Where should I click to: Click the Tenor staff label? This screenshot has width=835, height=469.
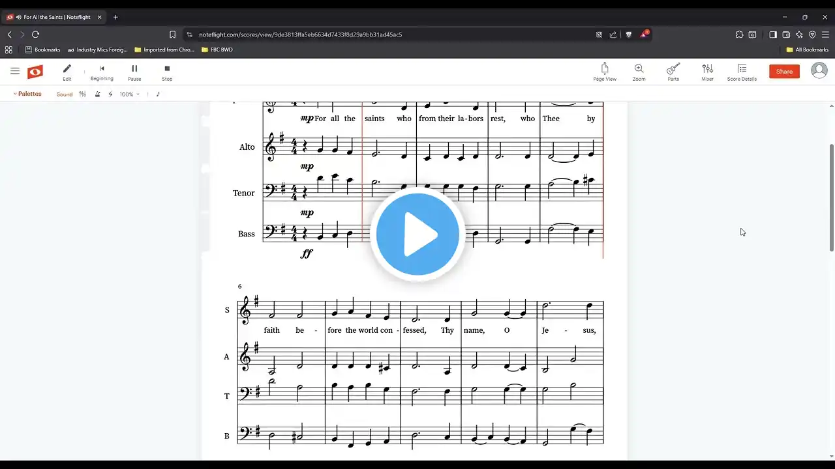pos(244,193)
